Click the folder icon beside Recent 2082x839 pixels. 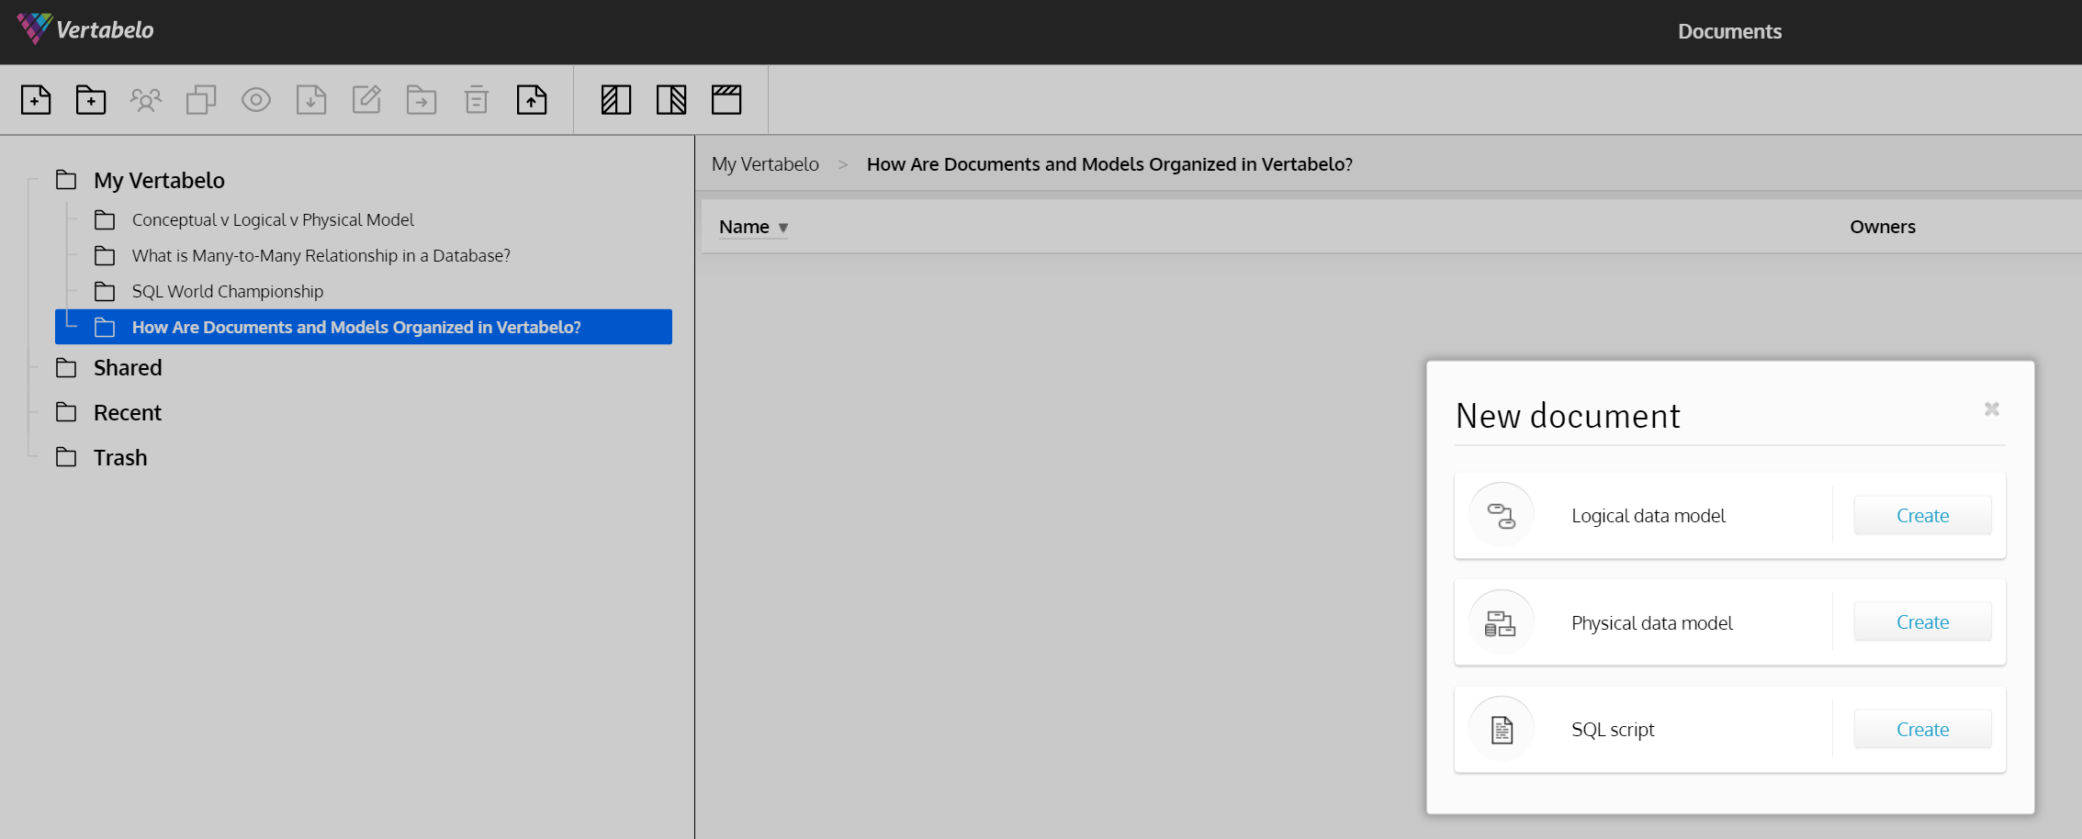[x=66, y=412]
